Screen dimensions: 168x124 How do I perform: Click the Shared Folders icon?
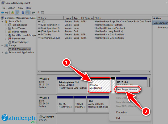pos(10,32)
